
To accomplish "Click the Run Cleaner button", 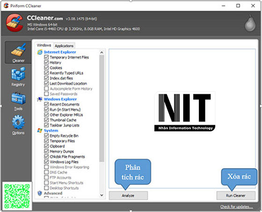I will coord(236,196).
